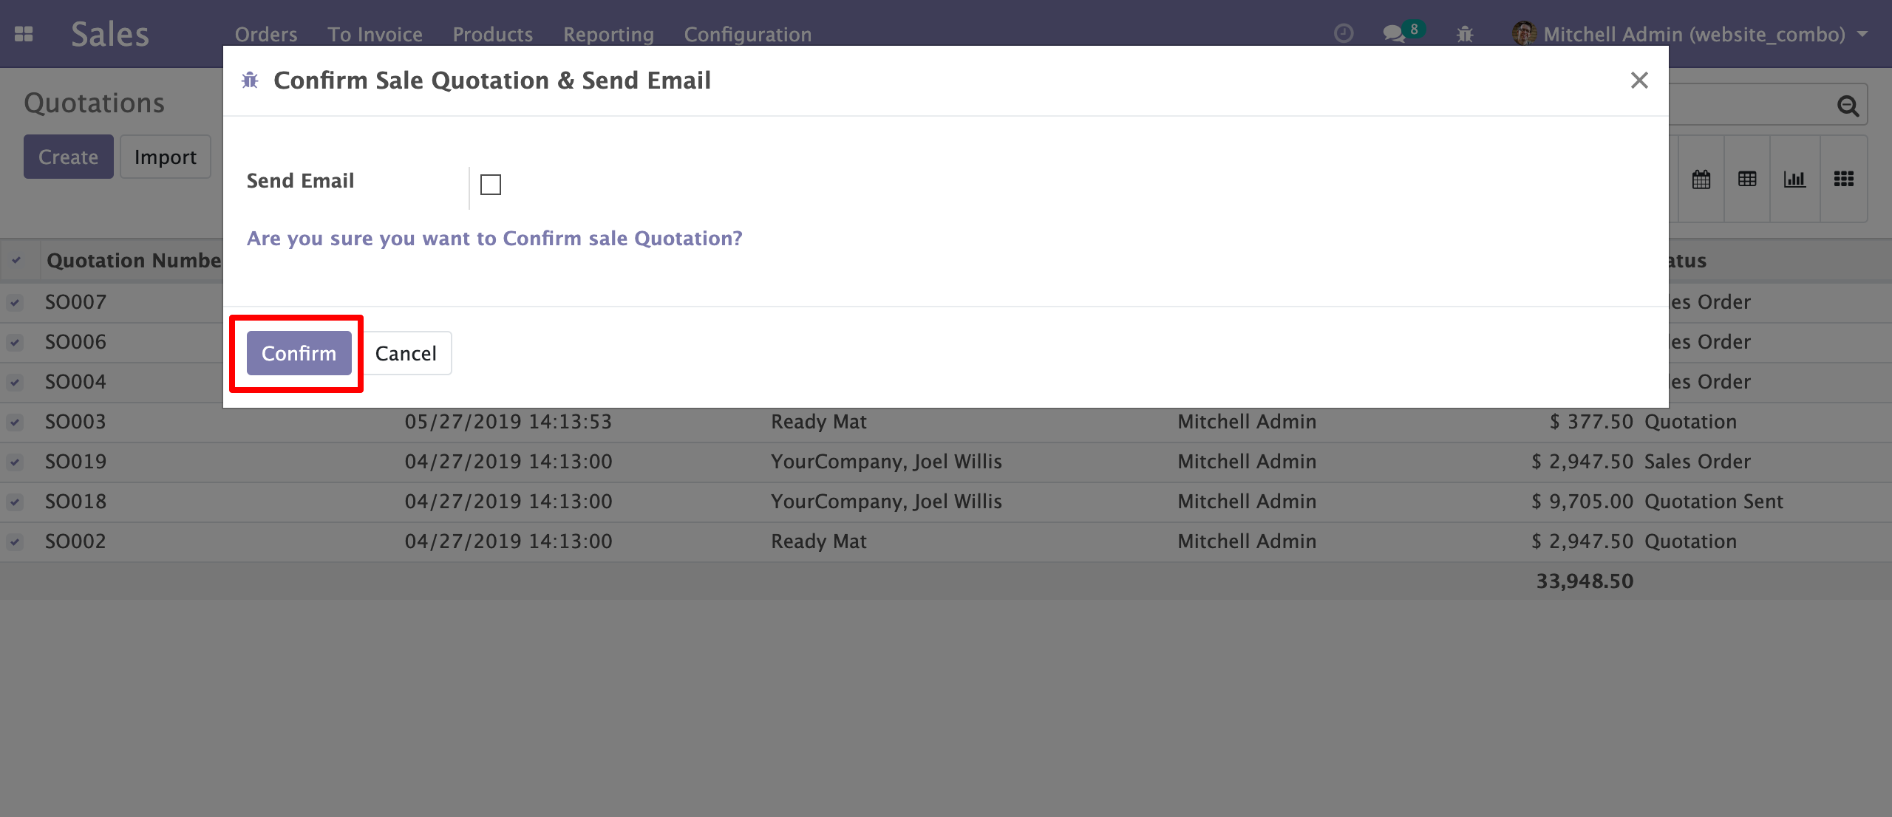This screenshot has width=1892, height=817.
Task: Click the search magnifier icon
Action: click(x=1848, y=106)
